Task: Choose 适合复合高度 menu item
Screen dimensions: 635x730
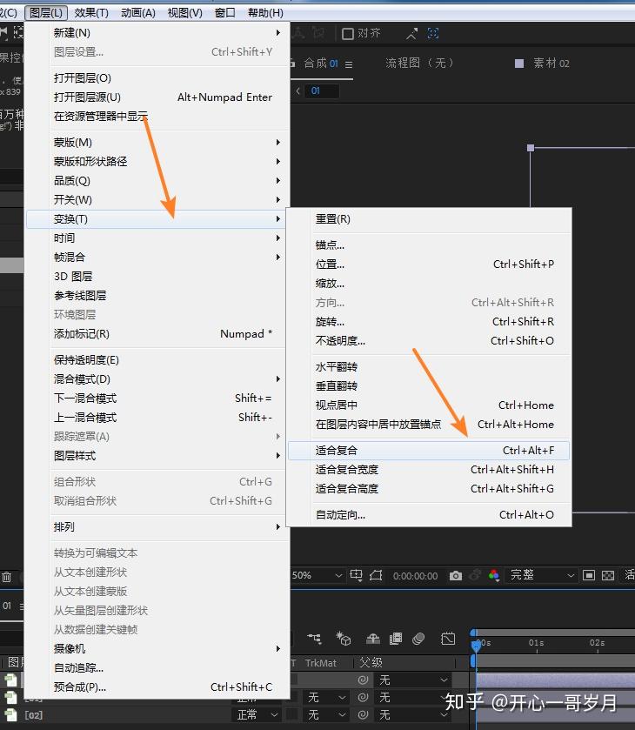Action: [x=429, y=489]
